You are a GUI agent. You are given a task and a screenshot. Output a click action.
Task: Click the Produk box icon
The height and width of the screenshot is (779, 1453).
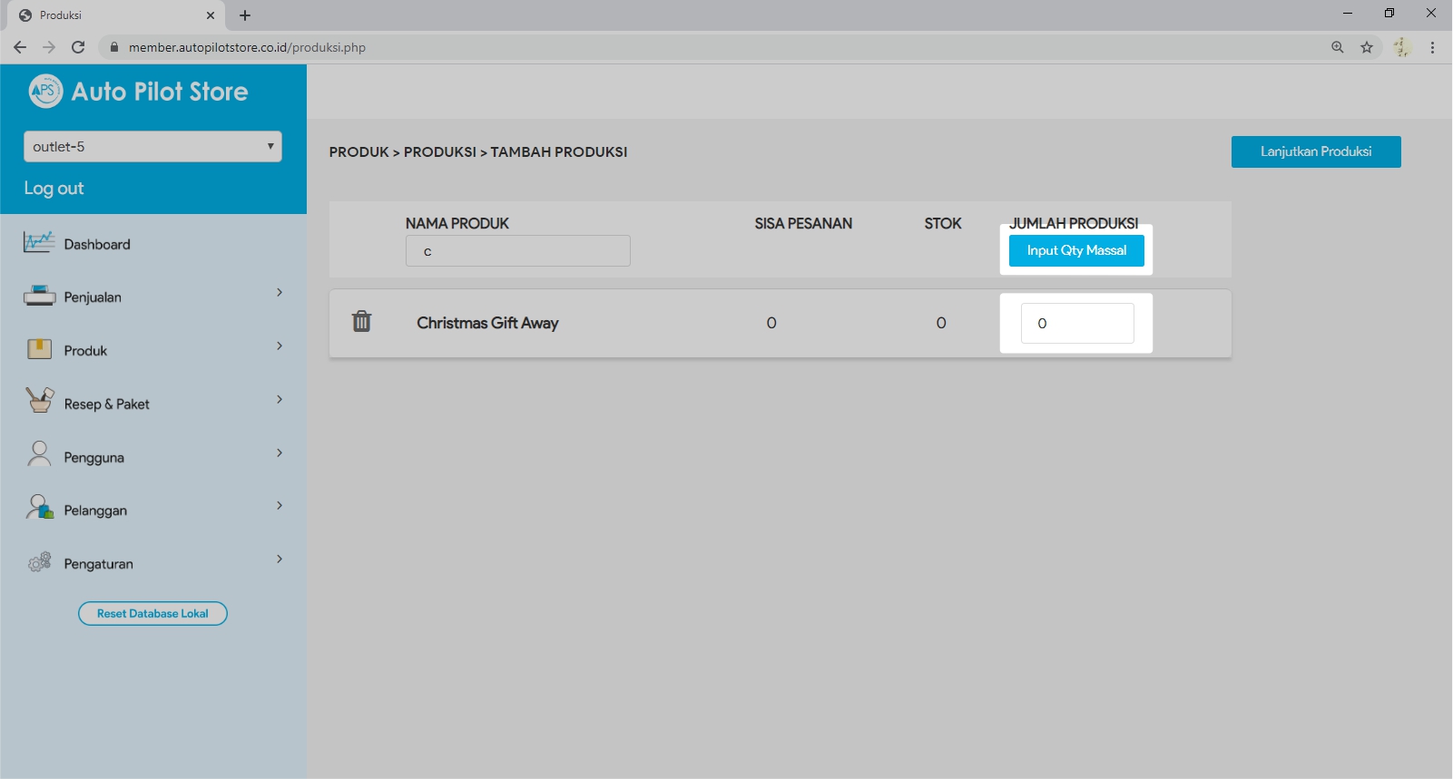click(39, 350)
